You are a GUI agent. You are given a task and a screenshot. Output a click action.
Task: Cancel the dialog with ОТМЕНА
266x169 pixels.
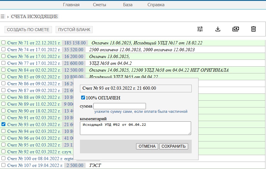(147, 146)
